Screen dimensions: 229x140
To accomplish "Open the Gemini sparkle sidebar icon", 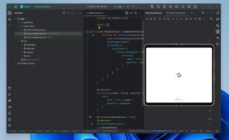I will point(218,38).
